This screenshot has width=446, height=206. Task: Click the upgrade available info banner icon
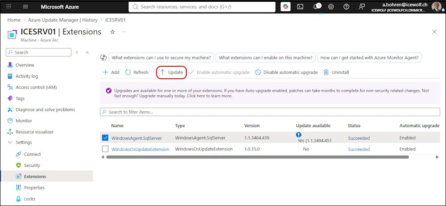click(108, 91)
